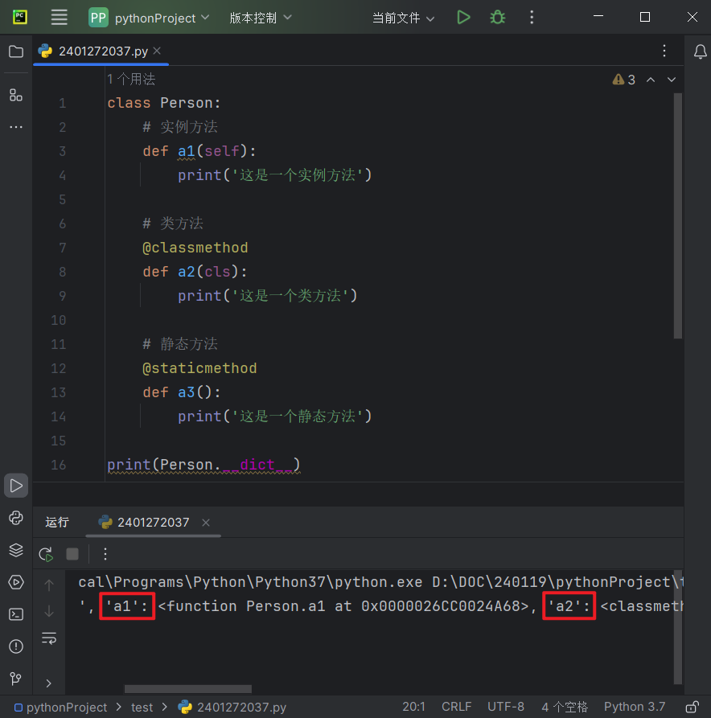Screen dimensions: 711x718
Task: Open the main hamburger menu
Action: click(x=59, y=18)
